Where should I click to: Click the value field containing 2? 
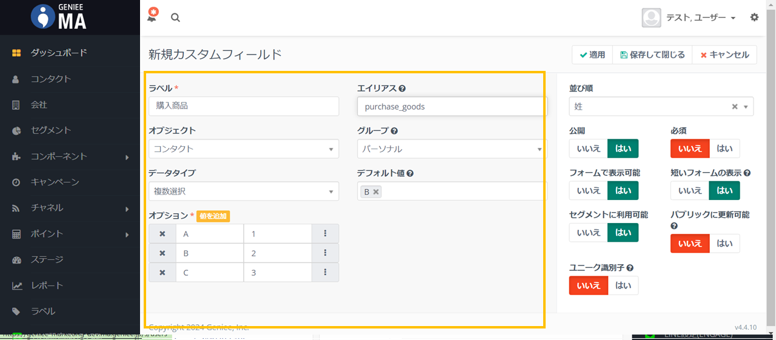pos(278,253)
